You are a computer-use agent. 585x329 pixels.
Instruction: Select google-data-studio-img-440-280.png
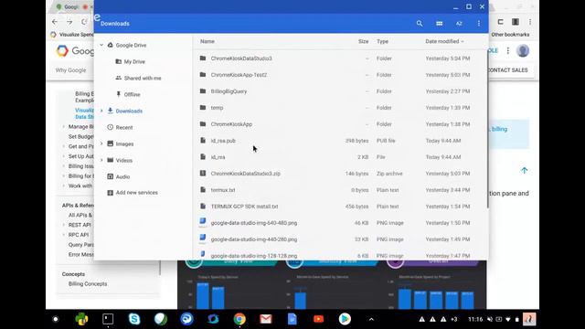point(339,239)
